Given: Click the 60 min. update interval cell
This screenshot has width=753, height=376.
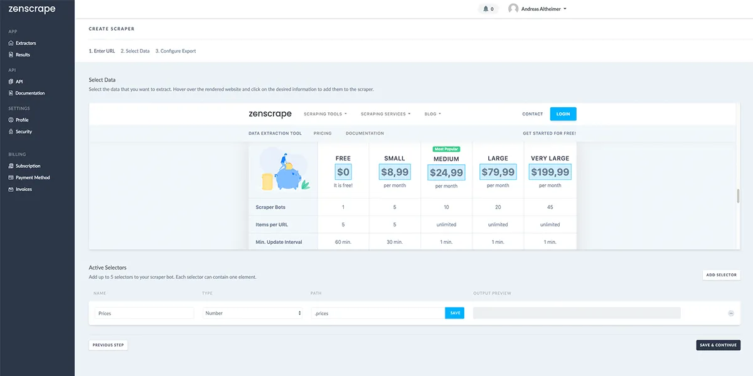Looking at the screenshot, I should 343,242.
